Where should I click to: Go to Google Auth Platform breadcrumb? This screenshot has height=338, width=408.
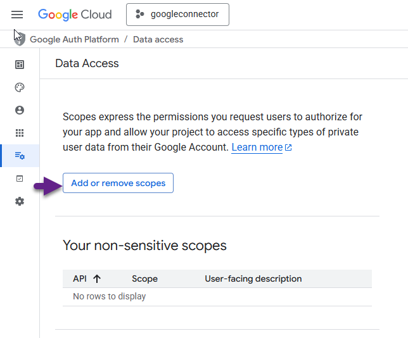coord(74,39)
